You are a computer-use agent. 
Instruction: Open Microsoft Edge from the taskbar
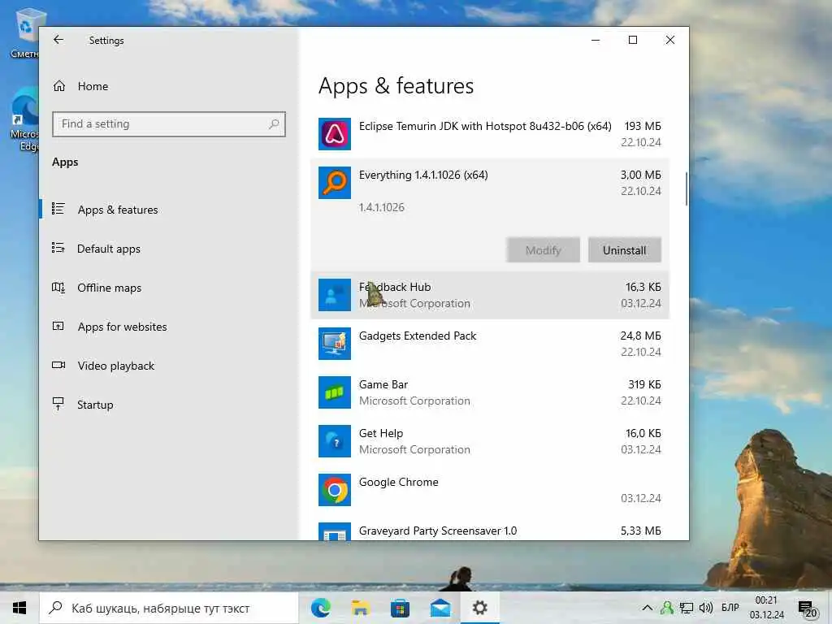(320, 608)
